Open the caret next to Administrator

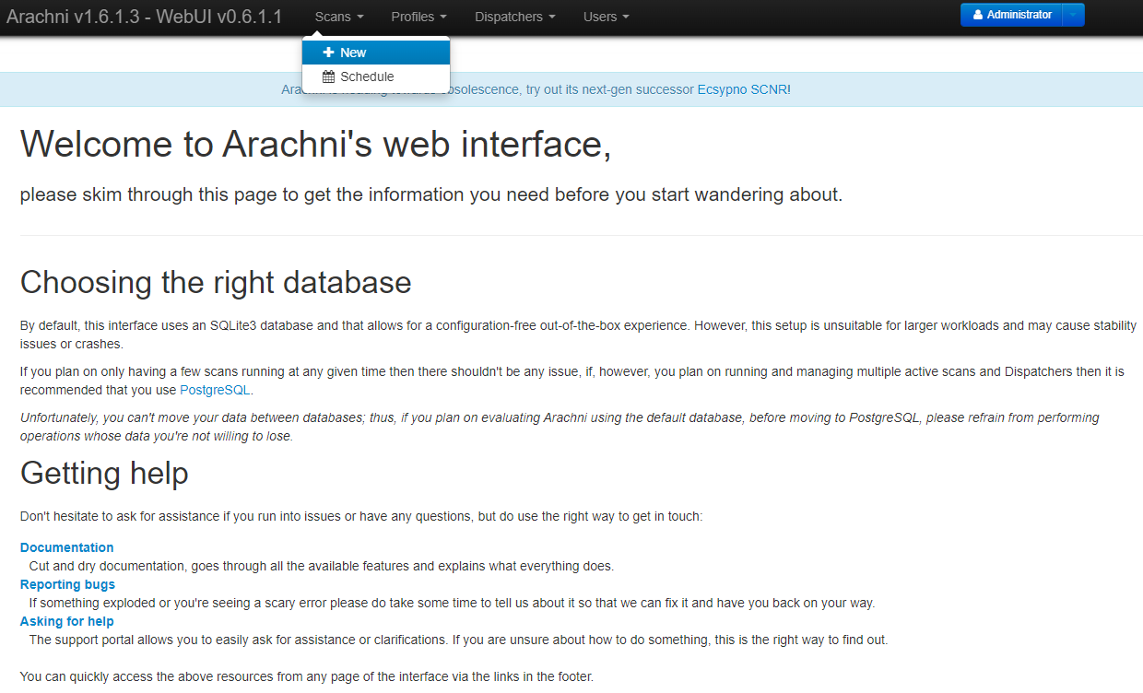point(1073,15)
